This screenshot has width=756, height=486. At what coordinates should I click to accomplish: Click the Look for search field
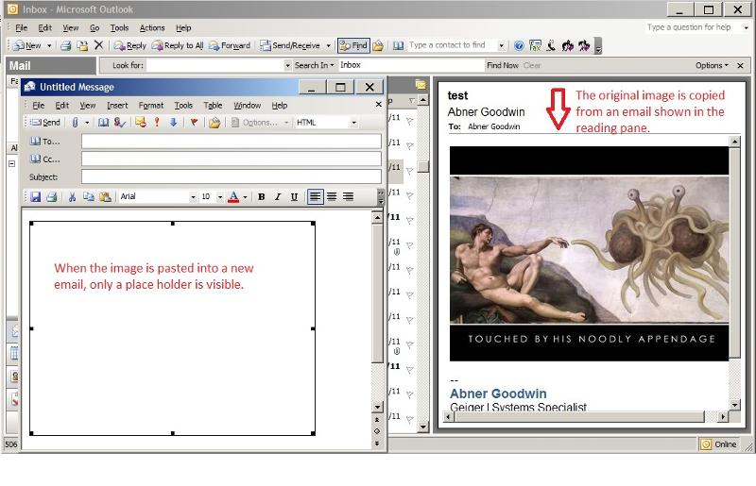(215, 65)
